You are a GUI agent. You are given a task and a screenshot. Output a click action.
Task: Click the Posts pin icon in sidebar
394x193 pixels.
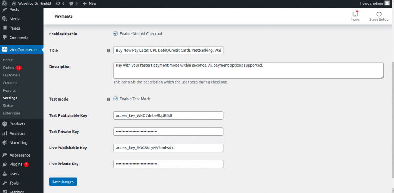pos(5,10)
